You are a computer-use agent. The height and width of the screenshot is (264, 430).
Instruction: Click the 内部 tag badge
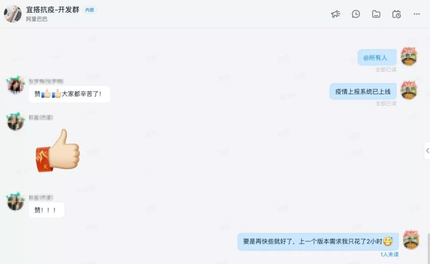pyautogui.click(x=90, y=10)
